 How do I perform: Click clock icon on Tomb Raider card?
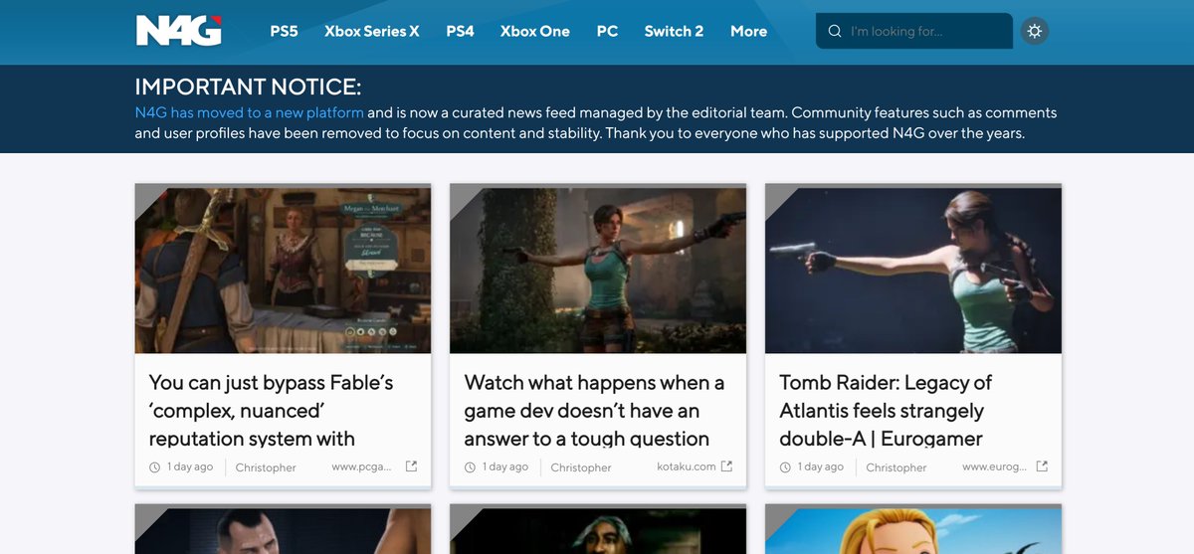[785, 467]
